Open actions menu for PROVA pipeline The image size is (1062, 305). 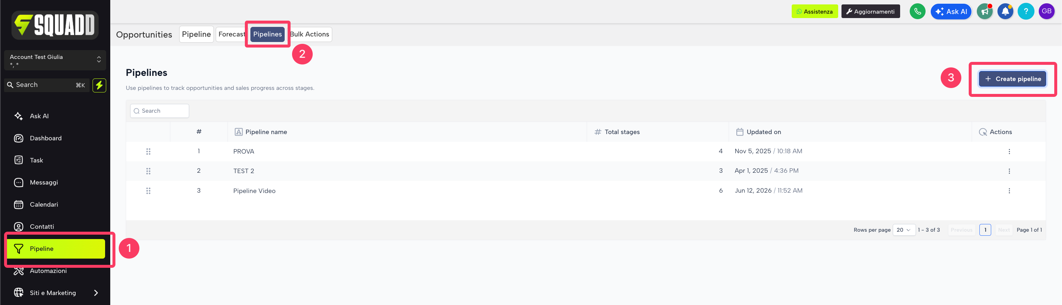[x=1009, y=151]
